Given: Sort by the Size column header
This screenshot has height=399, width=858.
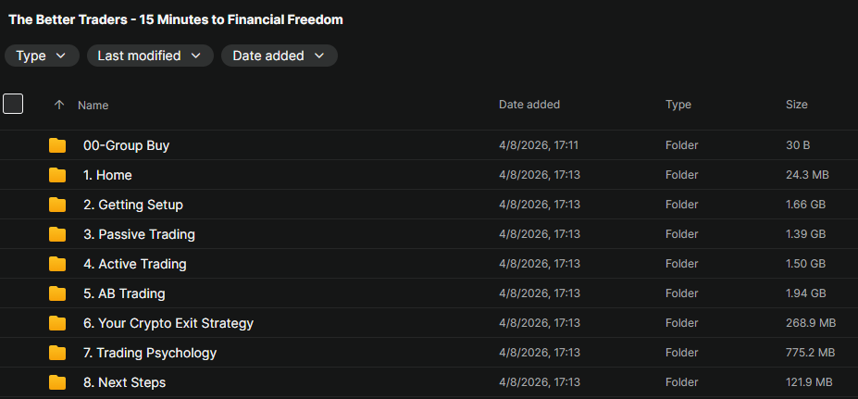Looking at the screenshot, I should [x=797, y=105].
